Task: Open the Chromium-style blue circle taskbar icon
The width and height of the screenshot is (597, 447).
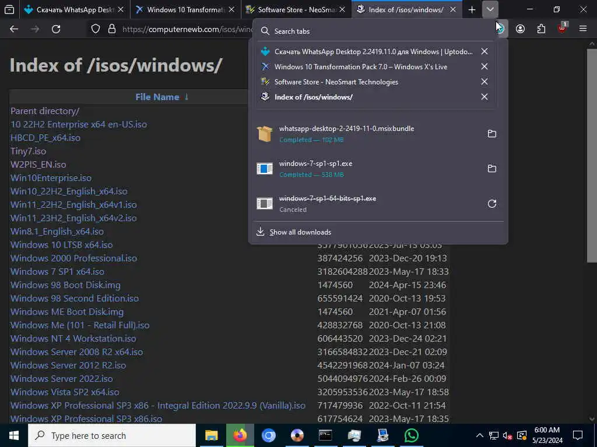Action: 268,435
